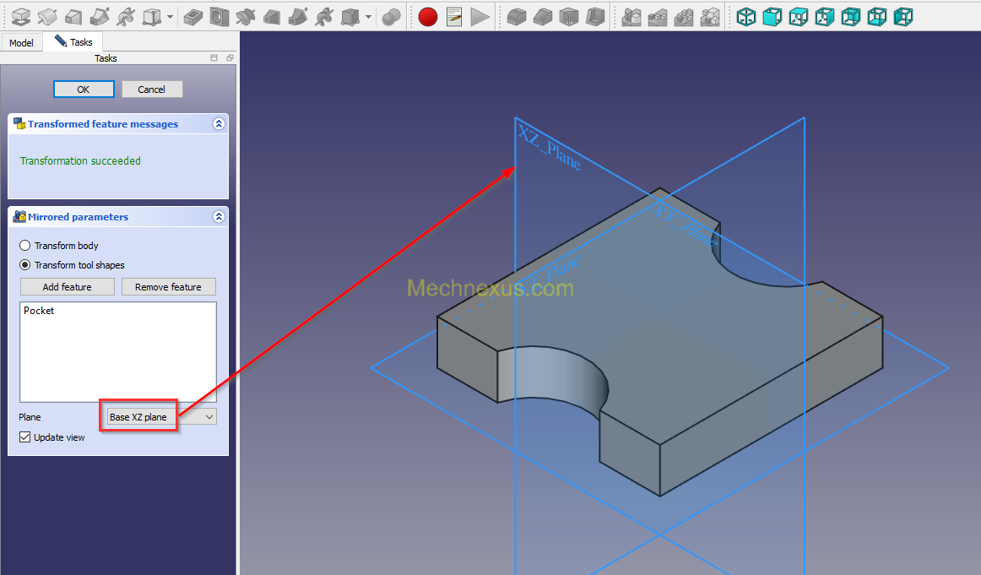
Task: Switch to bottom view cube icon
Action: (877, 16)
